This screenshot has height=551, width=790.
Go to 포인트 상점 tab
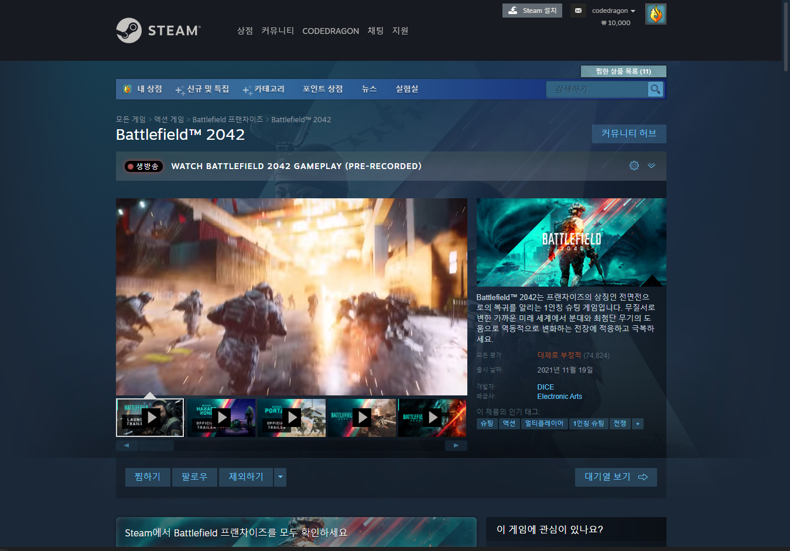click(x=323, y=89)
